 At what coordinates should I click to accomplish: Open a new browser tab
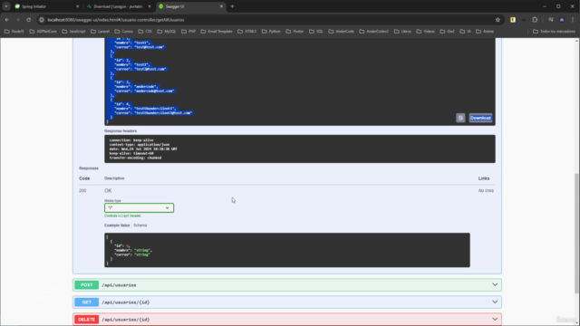[x=232, y=6]
